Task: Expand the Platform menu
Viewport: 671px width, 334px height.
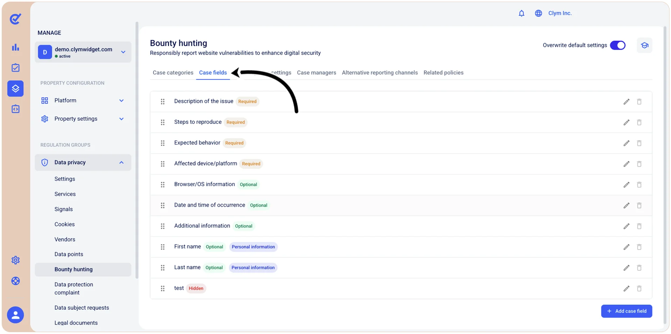Action: tap(83, 100)
